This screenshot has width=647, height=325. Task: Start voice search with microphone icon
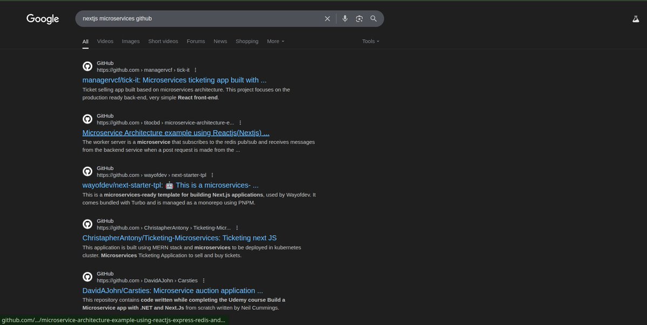(345, 18)
